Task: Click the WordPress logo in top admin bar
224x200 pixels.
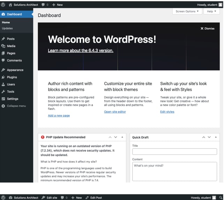Action: click(3, 5)
